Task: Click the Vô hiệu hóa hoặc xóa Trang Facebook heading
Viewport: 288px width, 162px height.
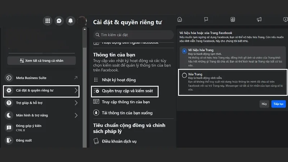Action: click(206, 33)
